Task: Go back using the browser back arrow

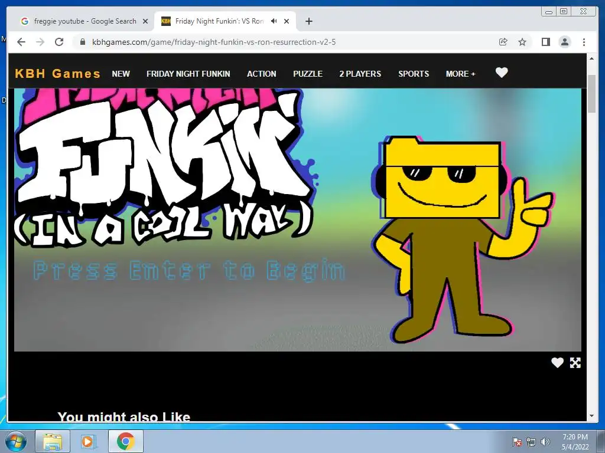Action: (21, 42)
